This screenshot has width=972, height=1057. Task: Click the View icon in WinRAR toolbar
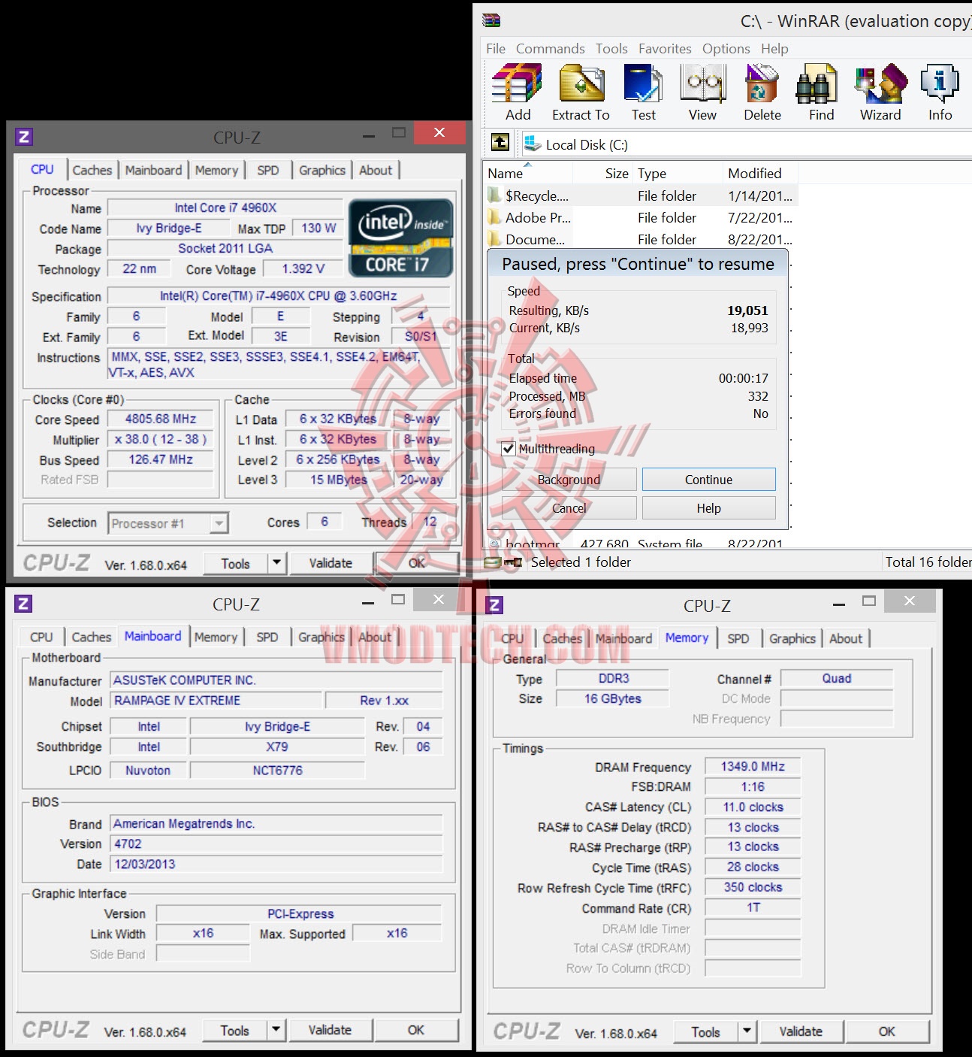pos(702,83)
